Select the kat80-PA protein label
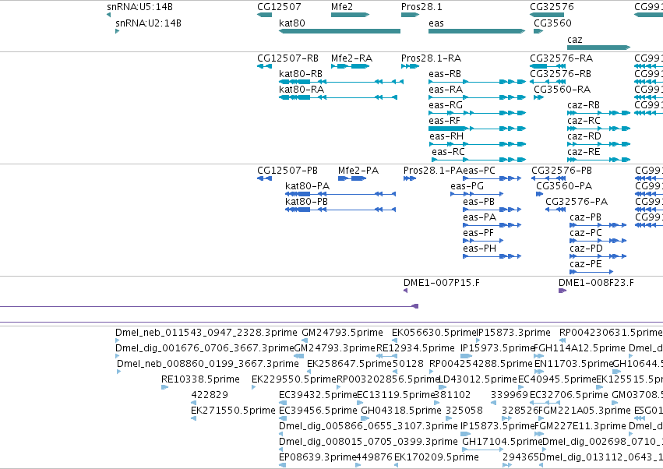This screenshot has height=469, width=663. point(307,186)
